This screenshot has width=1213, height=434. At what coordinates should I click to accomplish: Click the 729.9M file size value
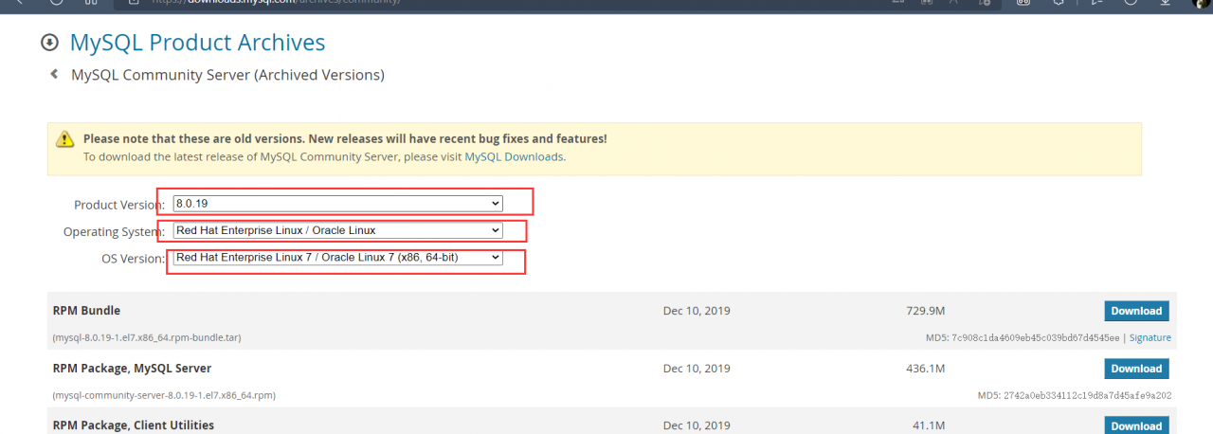pyautogui.click(x=925, y=311)
